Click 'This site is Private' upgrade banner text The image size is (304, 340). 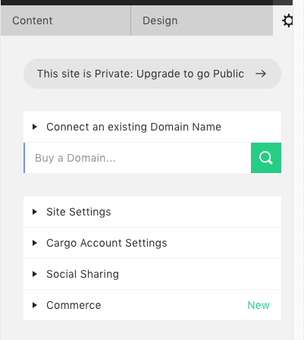point(140,74)
